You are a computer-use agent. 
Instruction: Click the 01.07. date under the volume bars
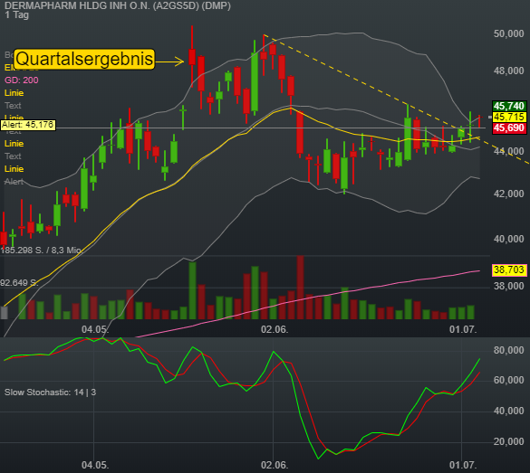tap(463, 329)
